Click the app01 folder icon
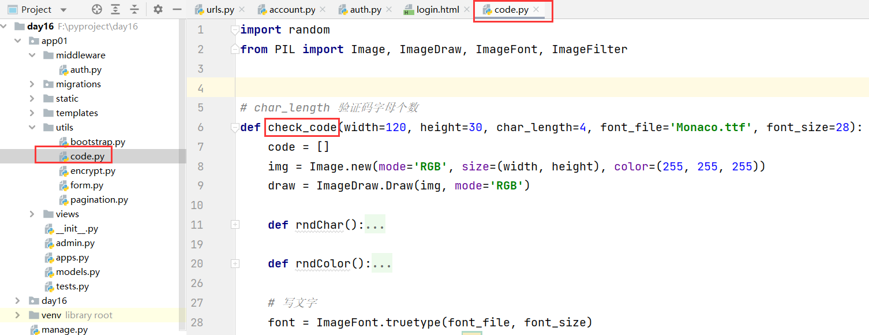Screen dimensions: 869x335 33,41
